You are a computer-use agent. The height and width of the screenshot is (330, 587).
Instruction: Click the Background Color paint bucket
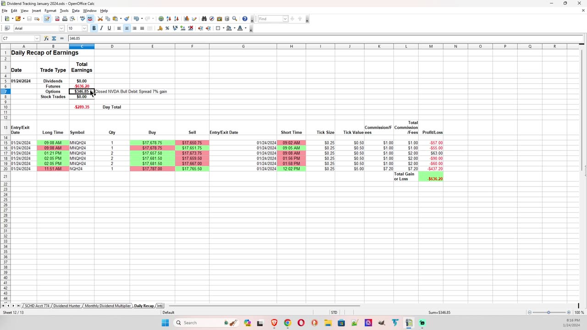pyautogui.click(x=228, y=28)
